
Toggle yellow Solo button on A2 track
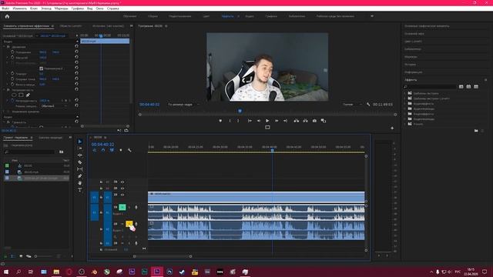click(129, 224)
